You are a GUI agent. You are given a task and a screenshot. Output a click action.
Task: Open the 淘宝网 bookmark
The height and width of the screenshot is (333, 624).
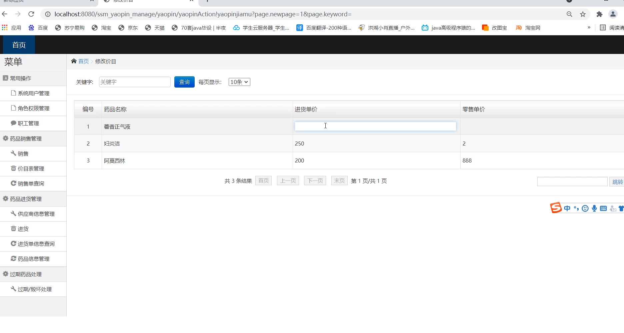[x=528, y=28]
